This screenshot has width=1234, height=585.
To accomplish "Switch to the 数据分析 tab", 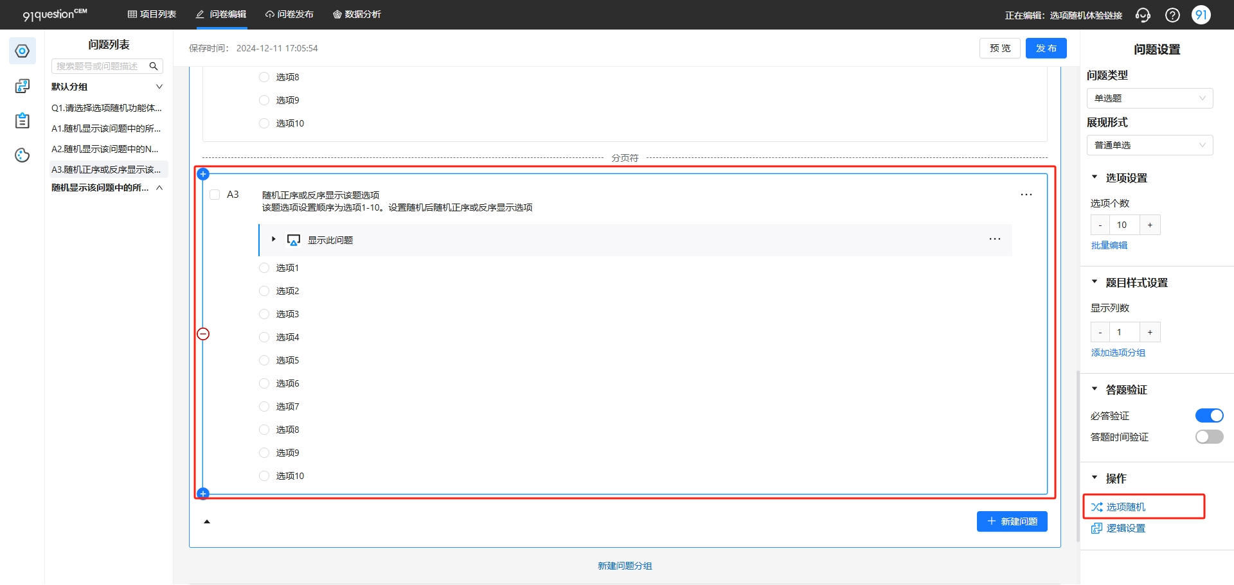I will (357, 14).
